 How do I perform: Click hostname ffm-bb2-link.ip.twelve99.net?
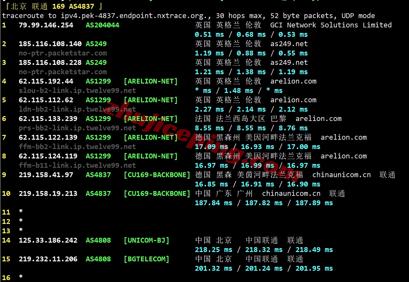tap(77, 147)
